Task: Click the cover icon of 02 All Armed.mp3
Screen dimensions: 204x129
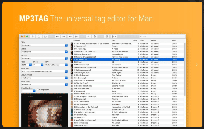Action: [x=72, y=123]
